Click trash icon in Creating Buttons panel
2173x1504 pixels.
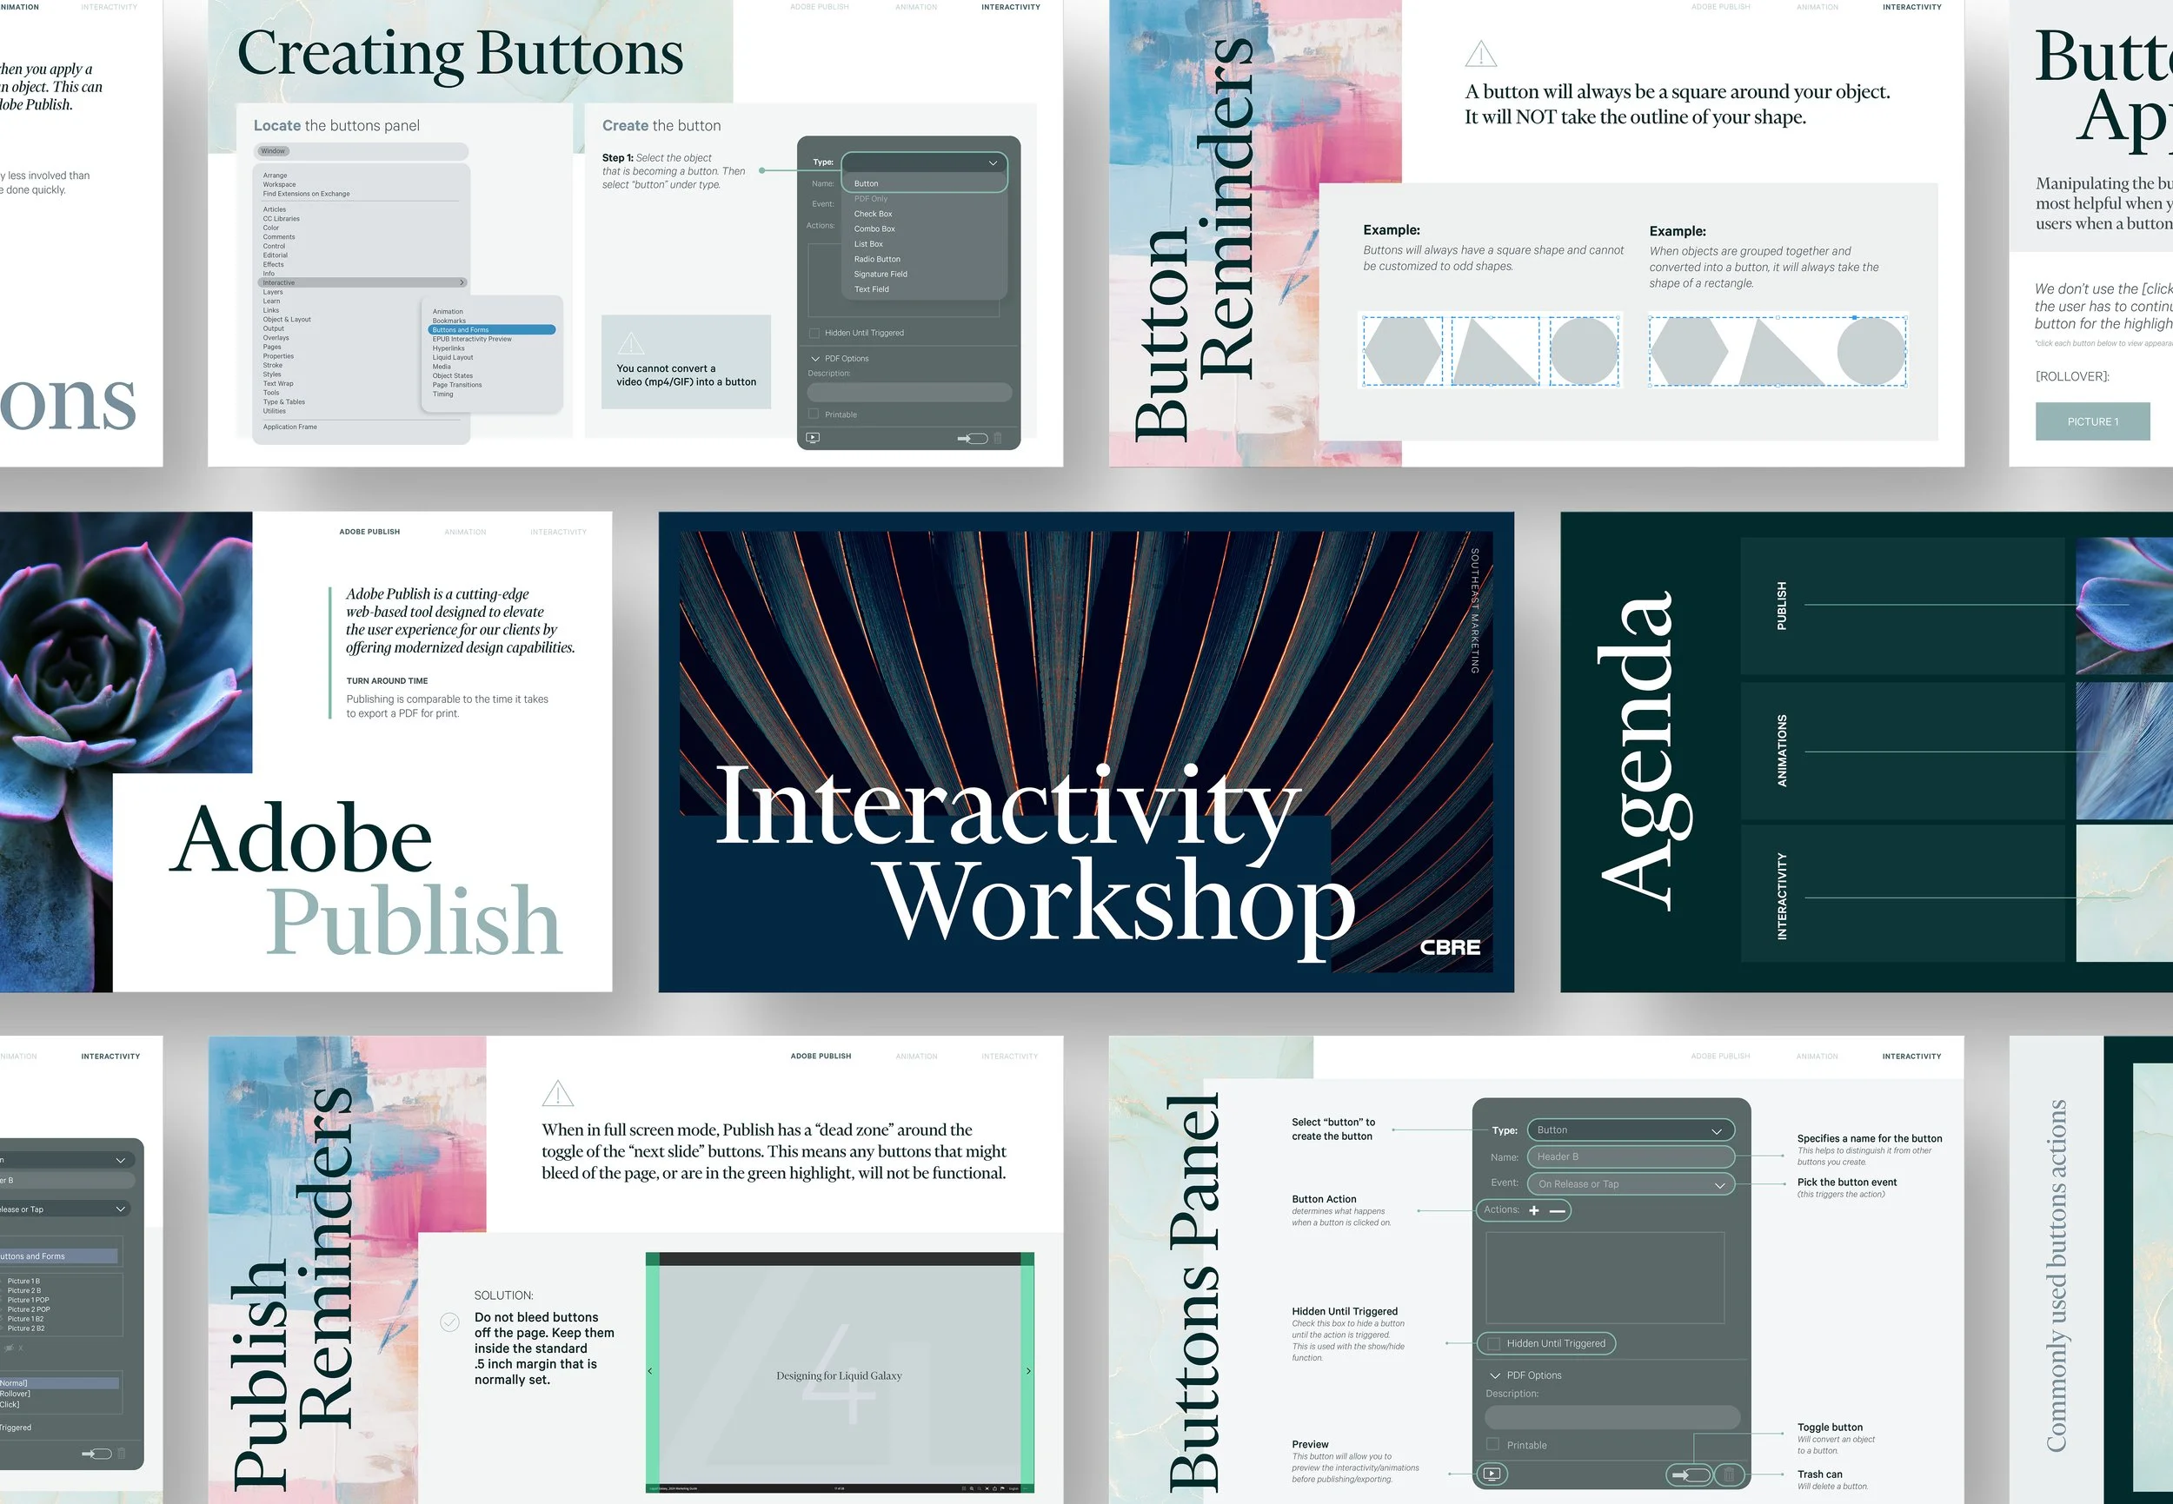click(x=998, y=437)
